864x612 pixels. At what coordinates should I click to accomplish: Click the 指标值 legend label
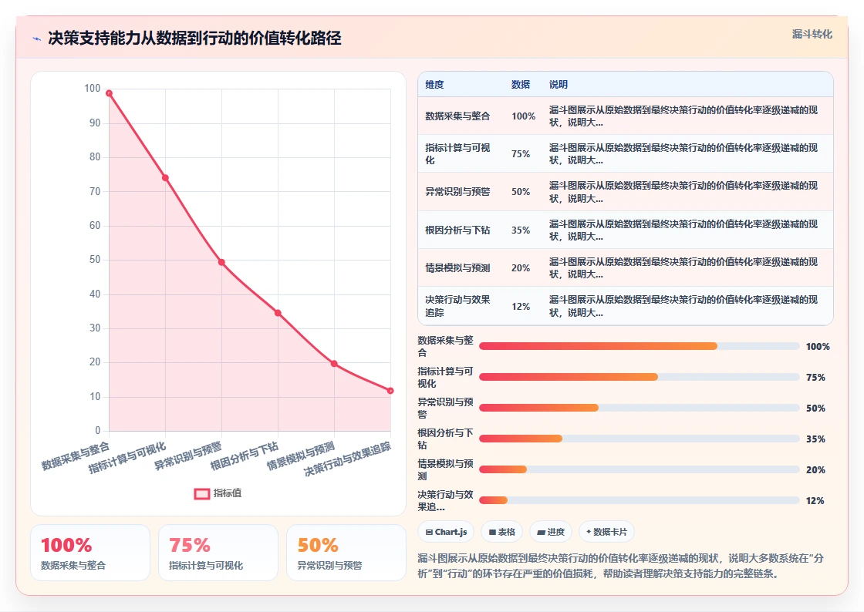[228, 493]
